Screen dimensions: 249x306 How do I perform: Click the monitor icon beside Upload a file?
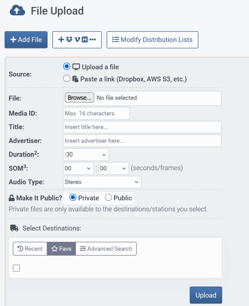[x=76, y=67]
